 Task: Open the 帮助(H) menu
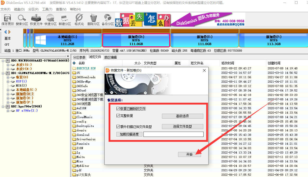(x=75, y=9)
